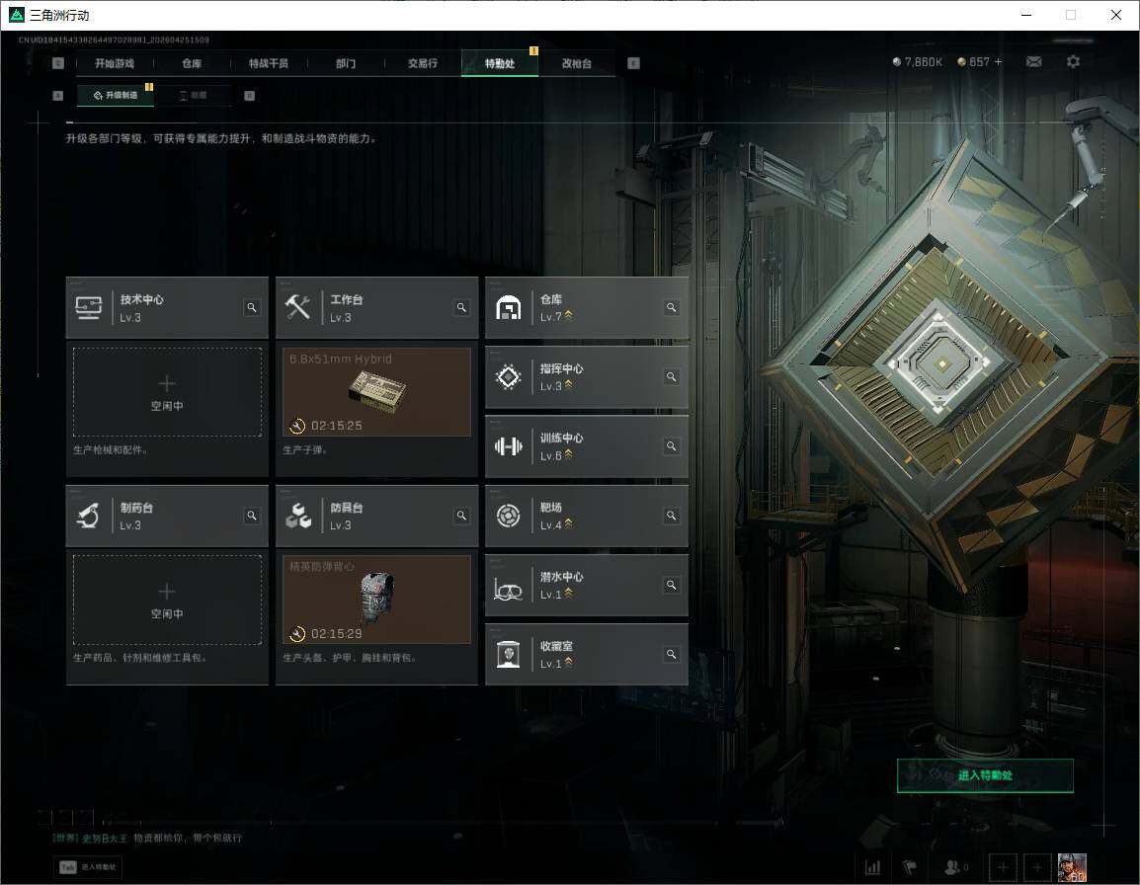Image resolution: width=1140 pixels, height=885 pixels.
Task: Click the magnifier on the 制药台 card
Action: coord(252,516)
